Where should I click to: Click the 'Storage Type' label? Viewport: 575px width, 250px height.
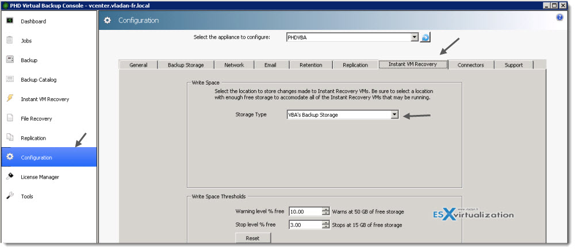click(251, 114)
